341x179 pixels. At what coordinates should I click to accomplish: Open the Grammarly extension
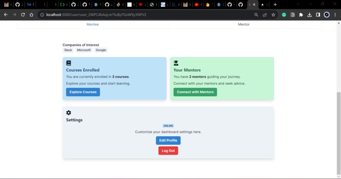coord(284,15)
